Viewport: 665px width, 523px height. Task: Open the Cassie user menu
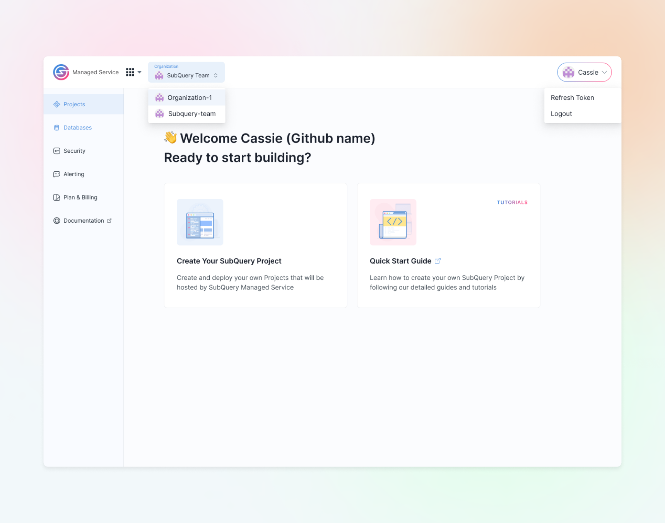tap(584, 72)
